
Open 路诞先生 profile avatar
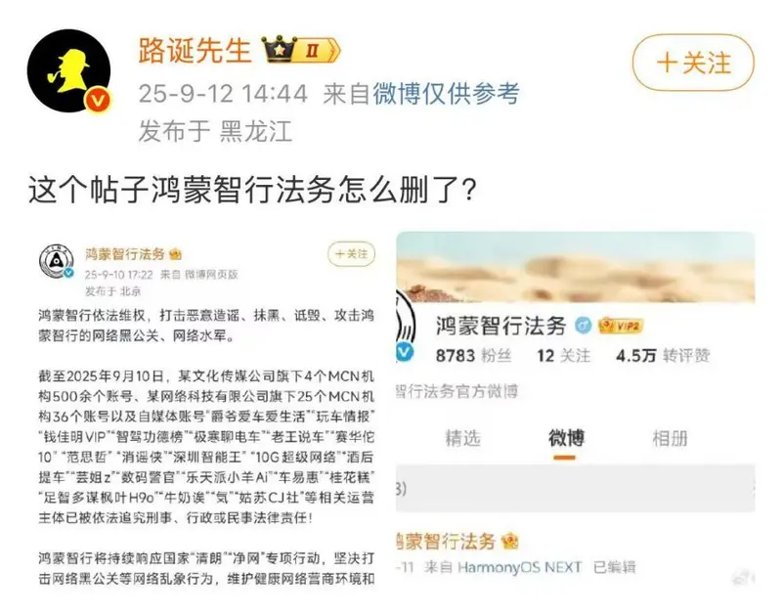(x=68, y=70)
